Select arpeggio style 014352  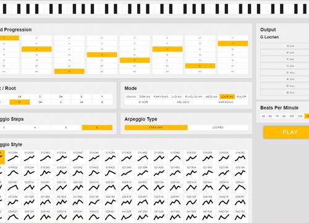pos(240,157)
